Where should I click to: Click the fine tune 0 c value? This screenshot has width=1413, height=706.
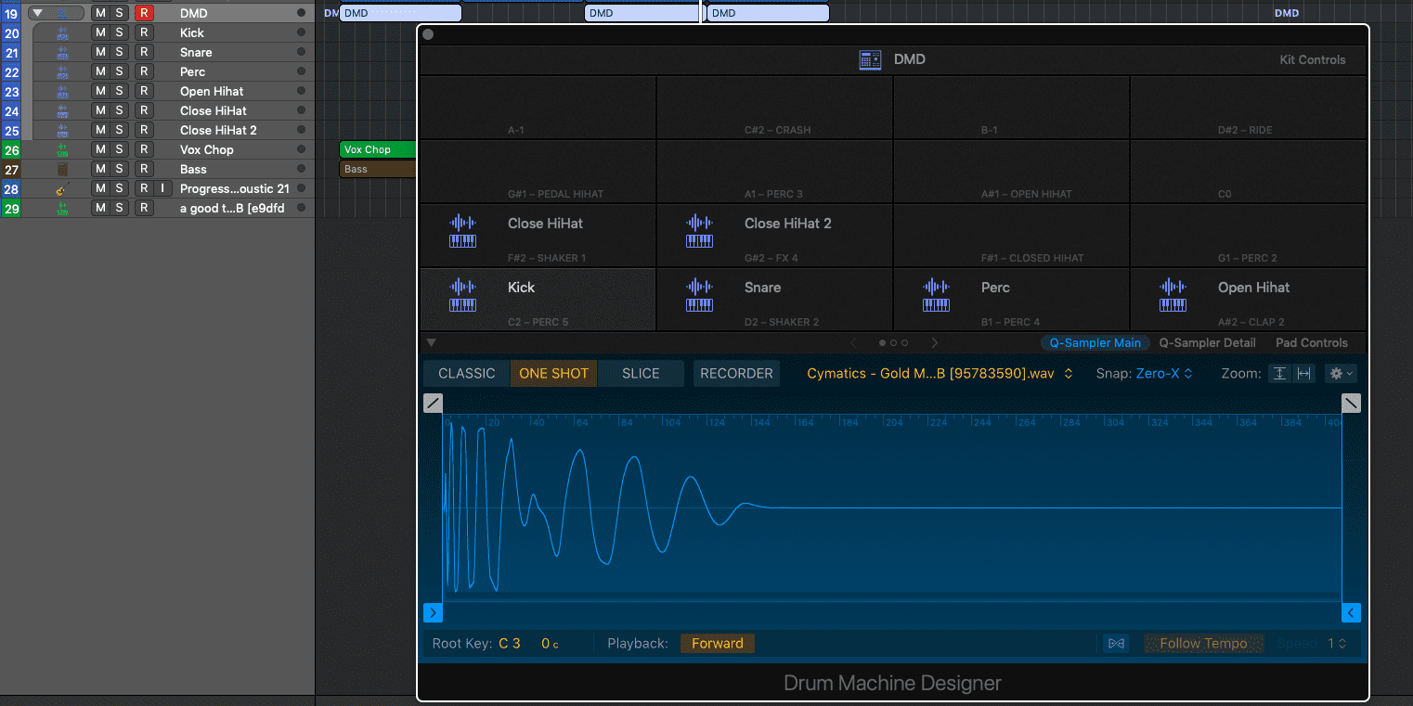pos(550,644)
